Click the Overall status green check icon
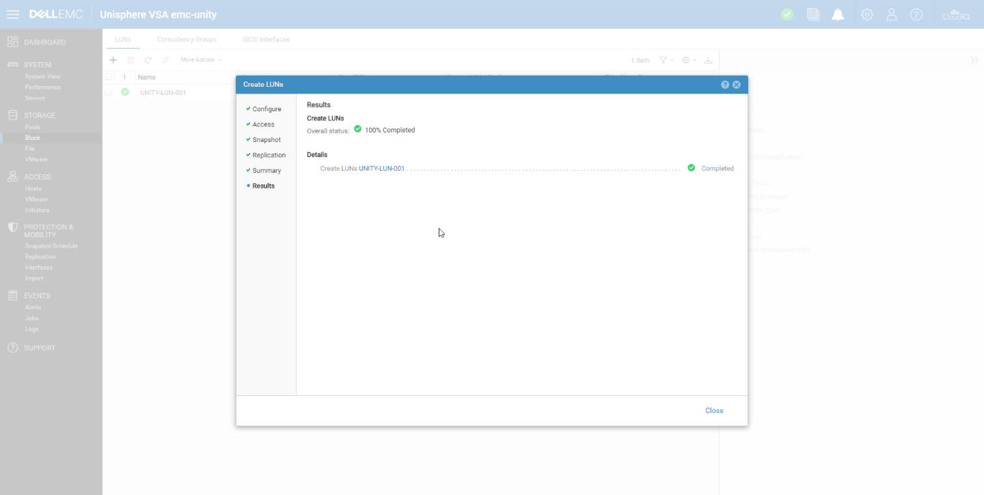This screenshot has width=984, height=495. pos(357,129)
